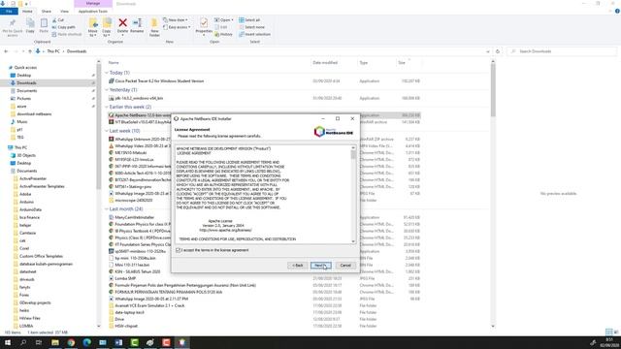The height and width of the screenshot is (349, 621).
Task: Open the File menu tab in Explorer
Action: point(9,12)
